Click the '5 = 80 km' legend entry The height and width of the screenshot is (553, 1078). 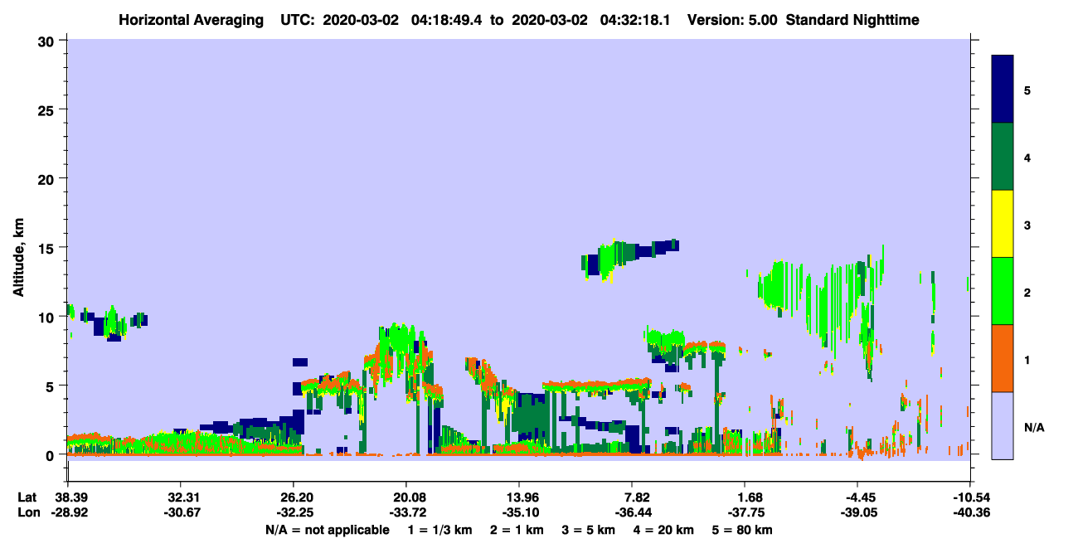coord(744,530)
